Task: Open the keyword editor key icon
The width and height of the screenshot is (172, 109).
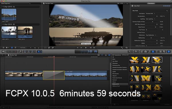Action: coord(20,51)
